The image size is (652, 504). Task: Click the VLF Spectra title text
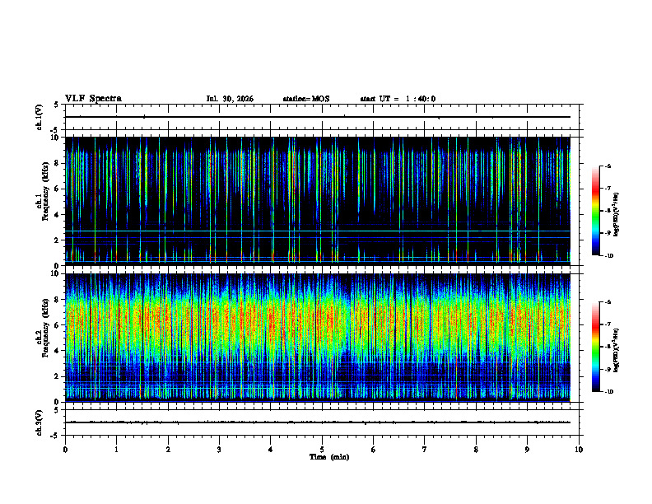(93, 99)
